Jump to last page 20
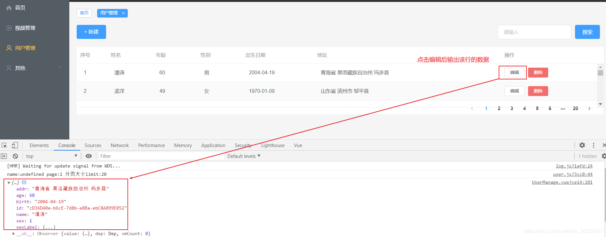The image size is (606, 237). point(575,108)
